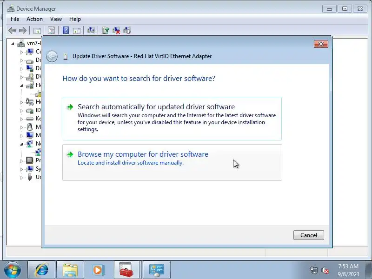
Task: Launch Internet Explorer from the taskbar
Action: click(41, 270)
